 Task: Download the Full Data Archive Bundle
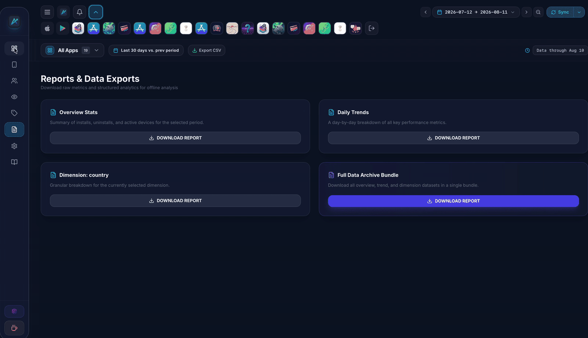453,201
